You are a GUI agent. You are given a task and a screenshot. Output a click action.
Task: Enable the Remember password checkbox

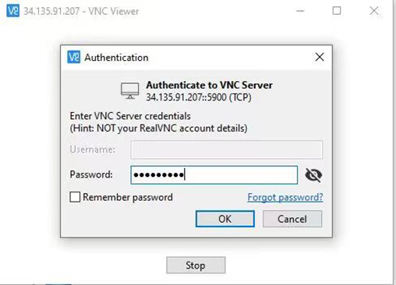pos(75,197)
